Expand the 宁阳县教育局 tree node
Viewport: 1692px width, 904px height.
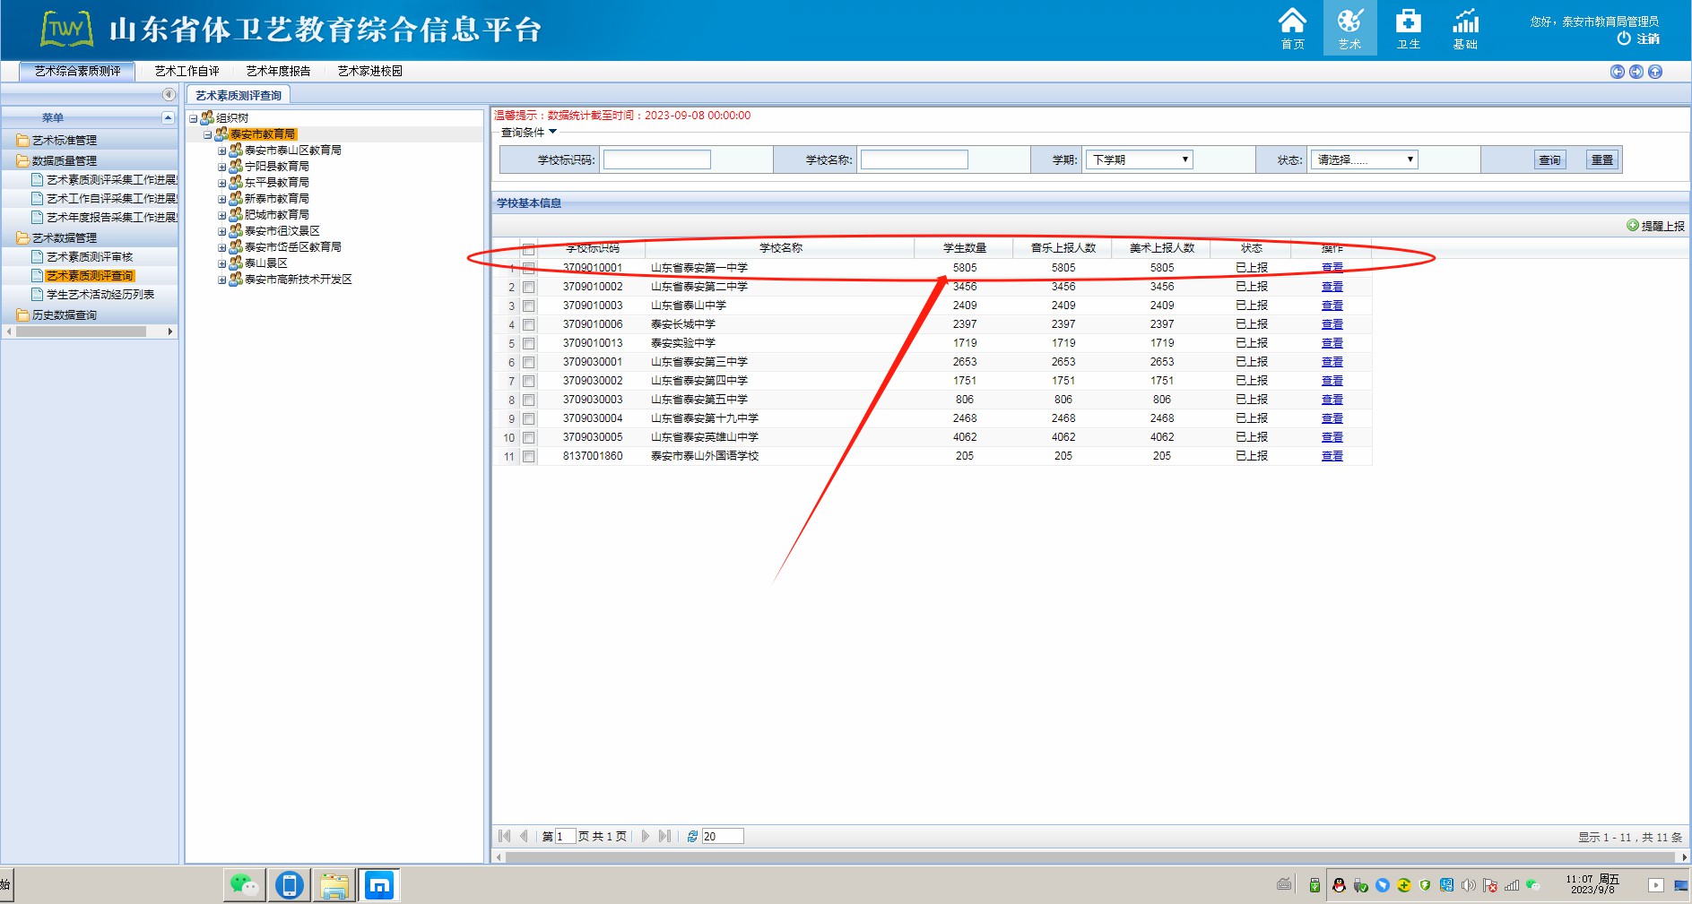(x=221, y=167)
